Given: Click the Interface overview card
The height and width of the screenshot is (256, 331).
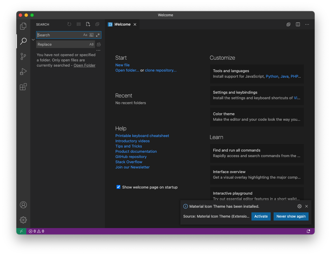Looking at the screenshot, I should point(257,175).
